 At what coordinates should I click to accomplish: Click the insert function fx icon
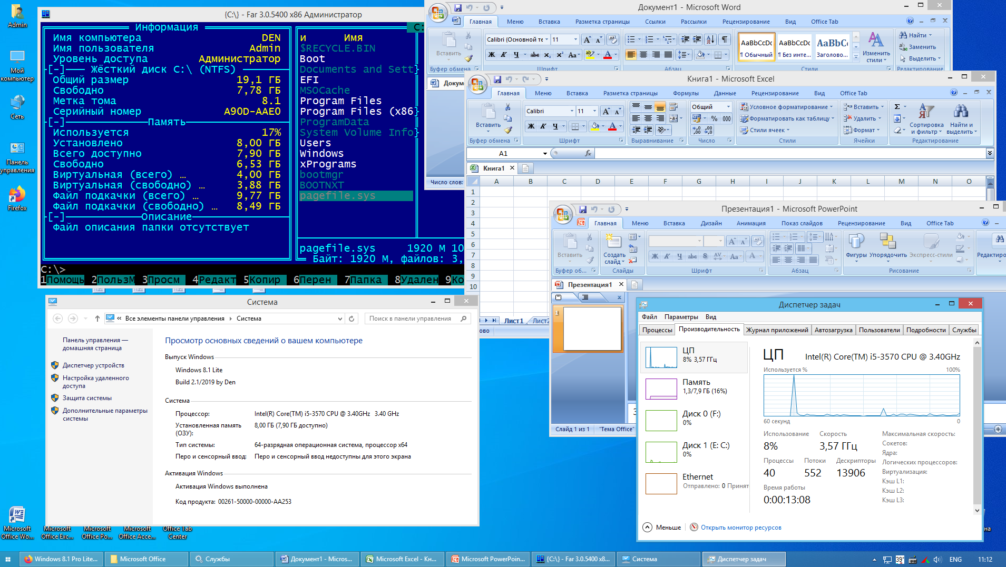coord(588,153)
